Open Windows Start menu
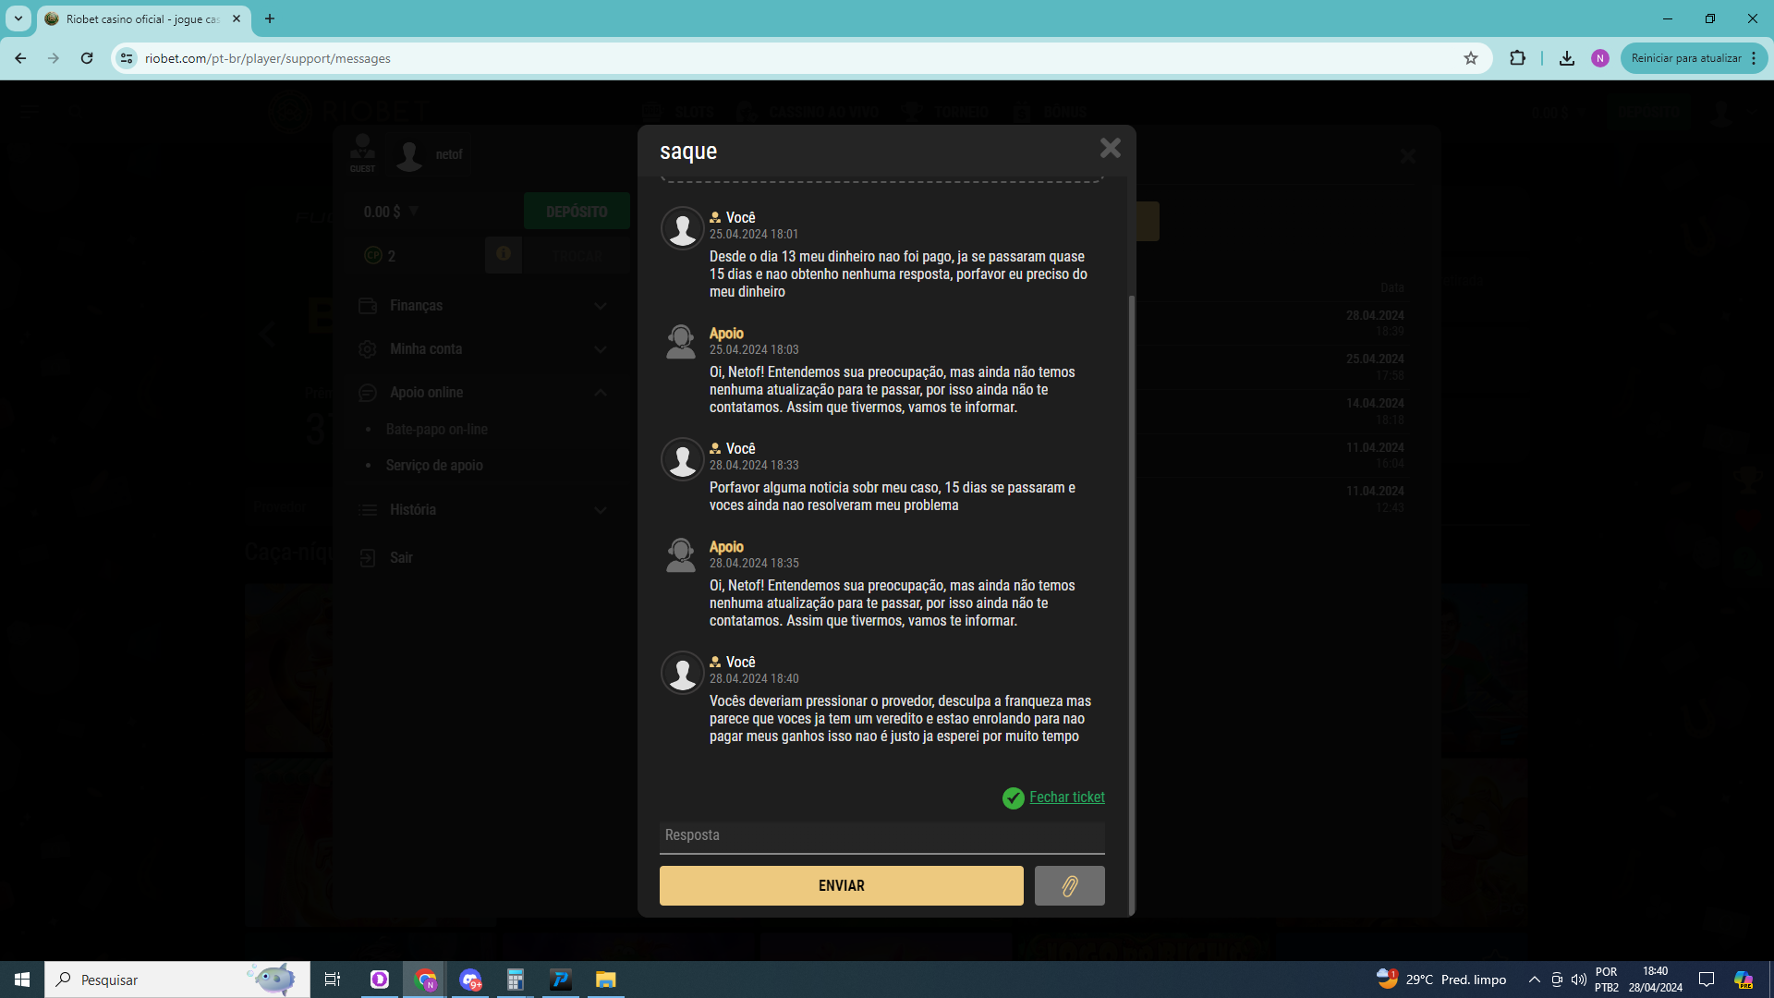Viewport: 1774px width, 998px height. pos(22,980)
